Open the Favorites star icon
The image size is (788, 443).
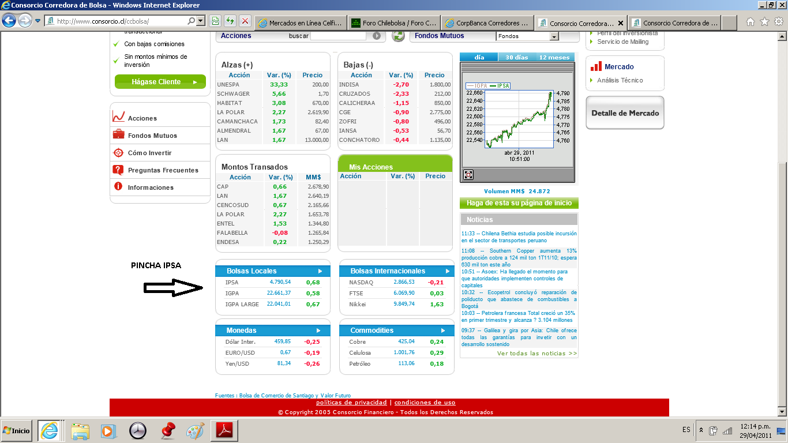click(x=765, y=22)
